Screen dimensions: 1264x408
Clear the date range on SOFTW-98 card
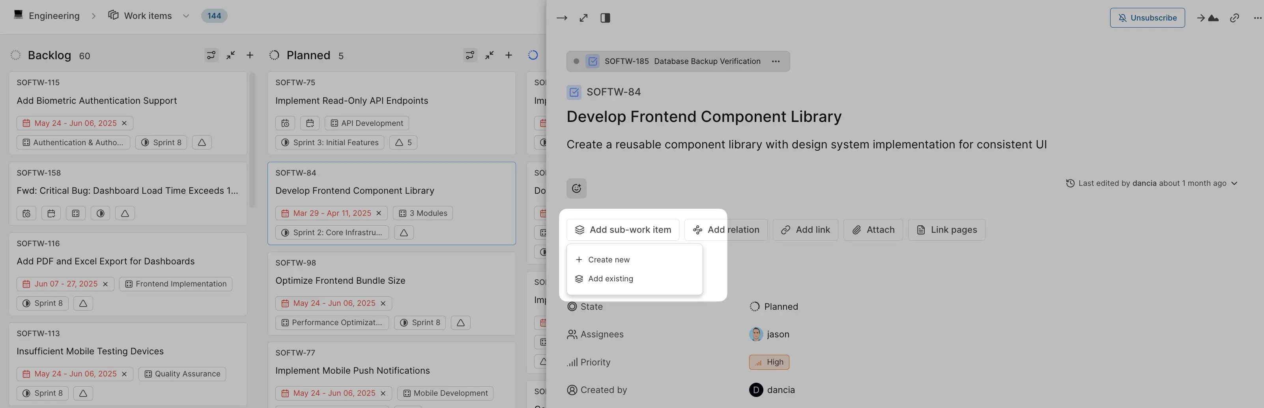[x=383, y=303]
